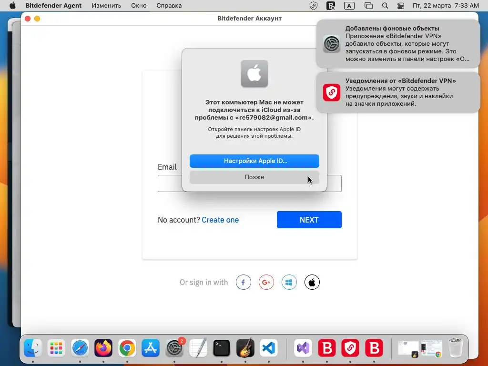The width and height of the screenshot is (488, 366).
Task: Open the Справка menu
Action: [x=169, y=6]
